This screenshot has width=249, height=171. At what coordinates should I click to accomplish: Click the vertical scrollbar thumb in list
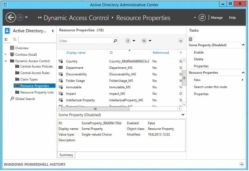tap(184, 78)
